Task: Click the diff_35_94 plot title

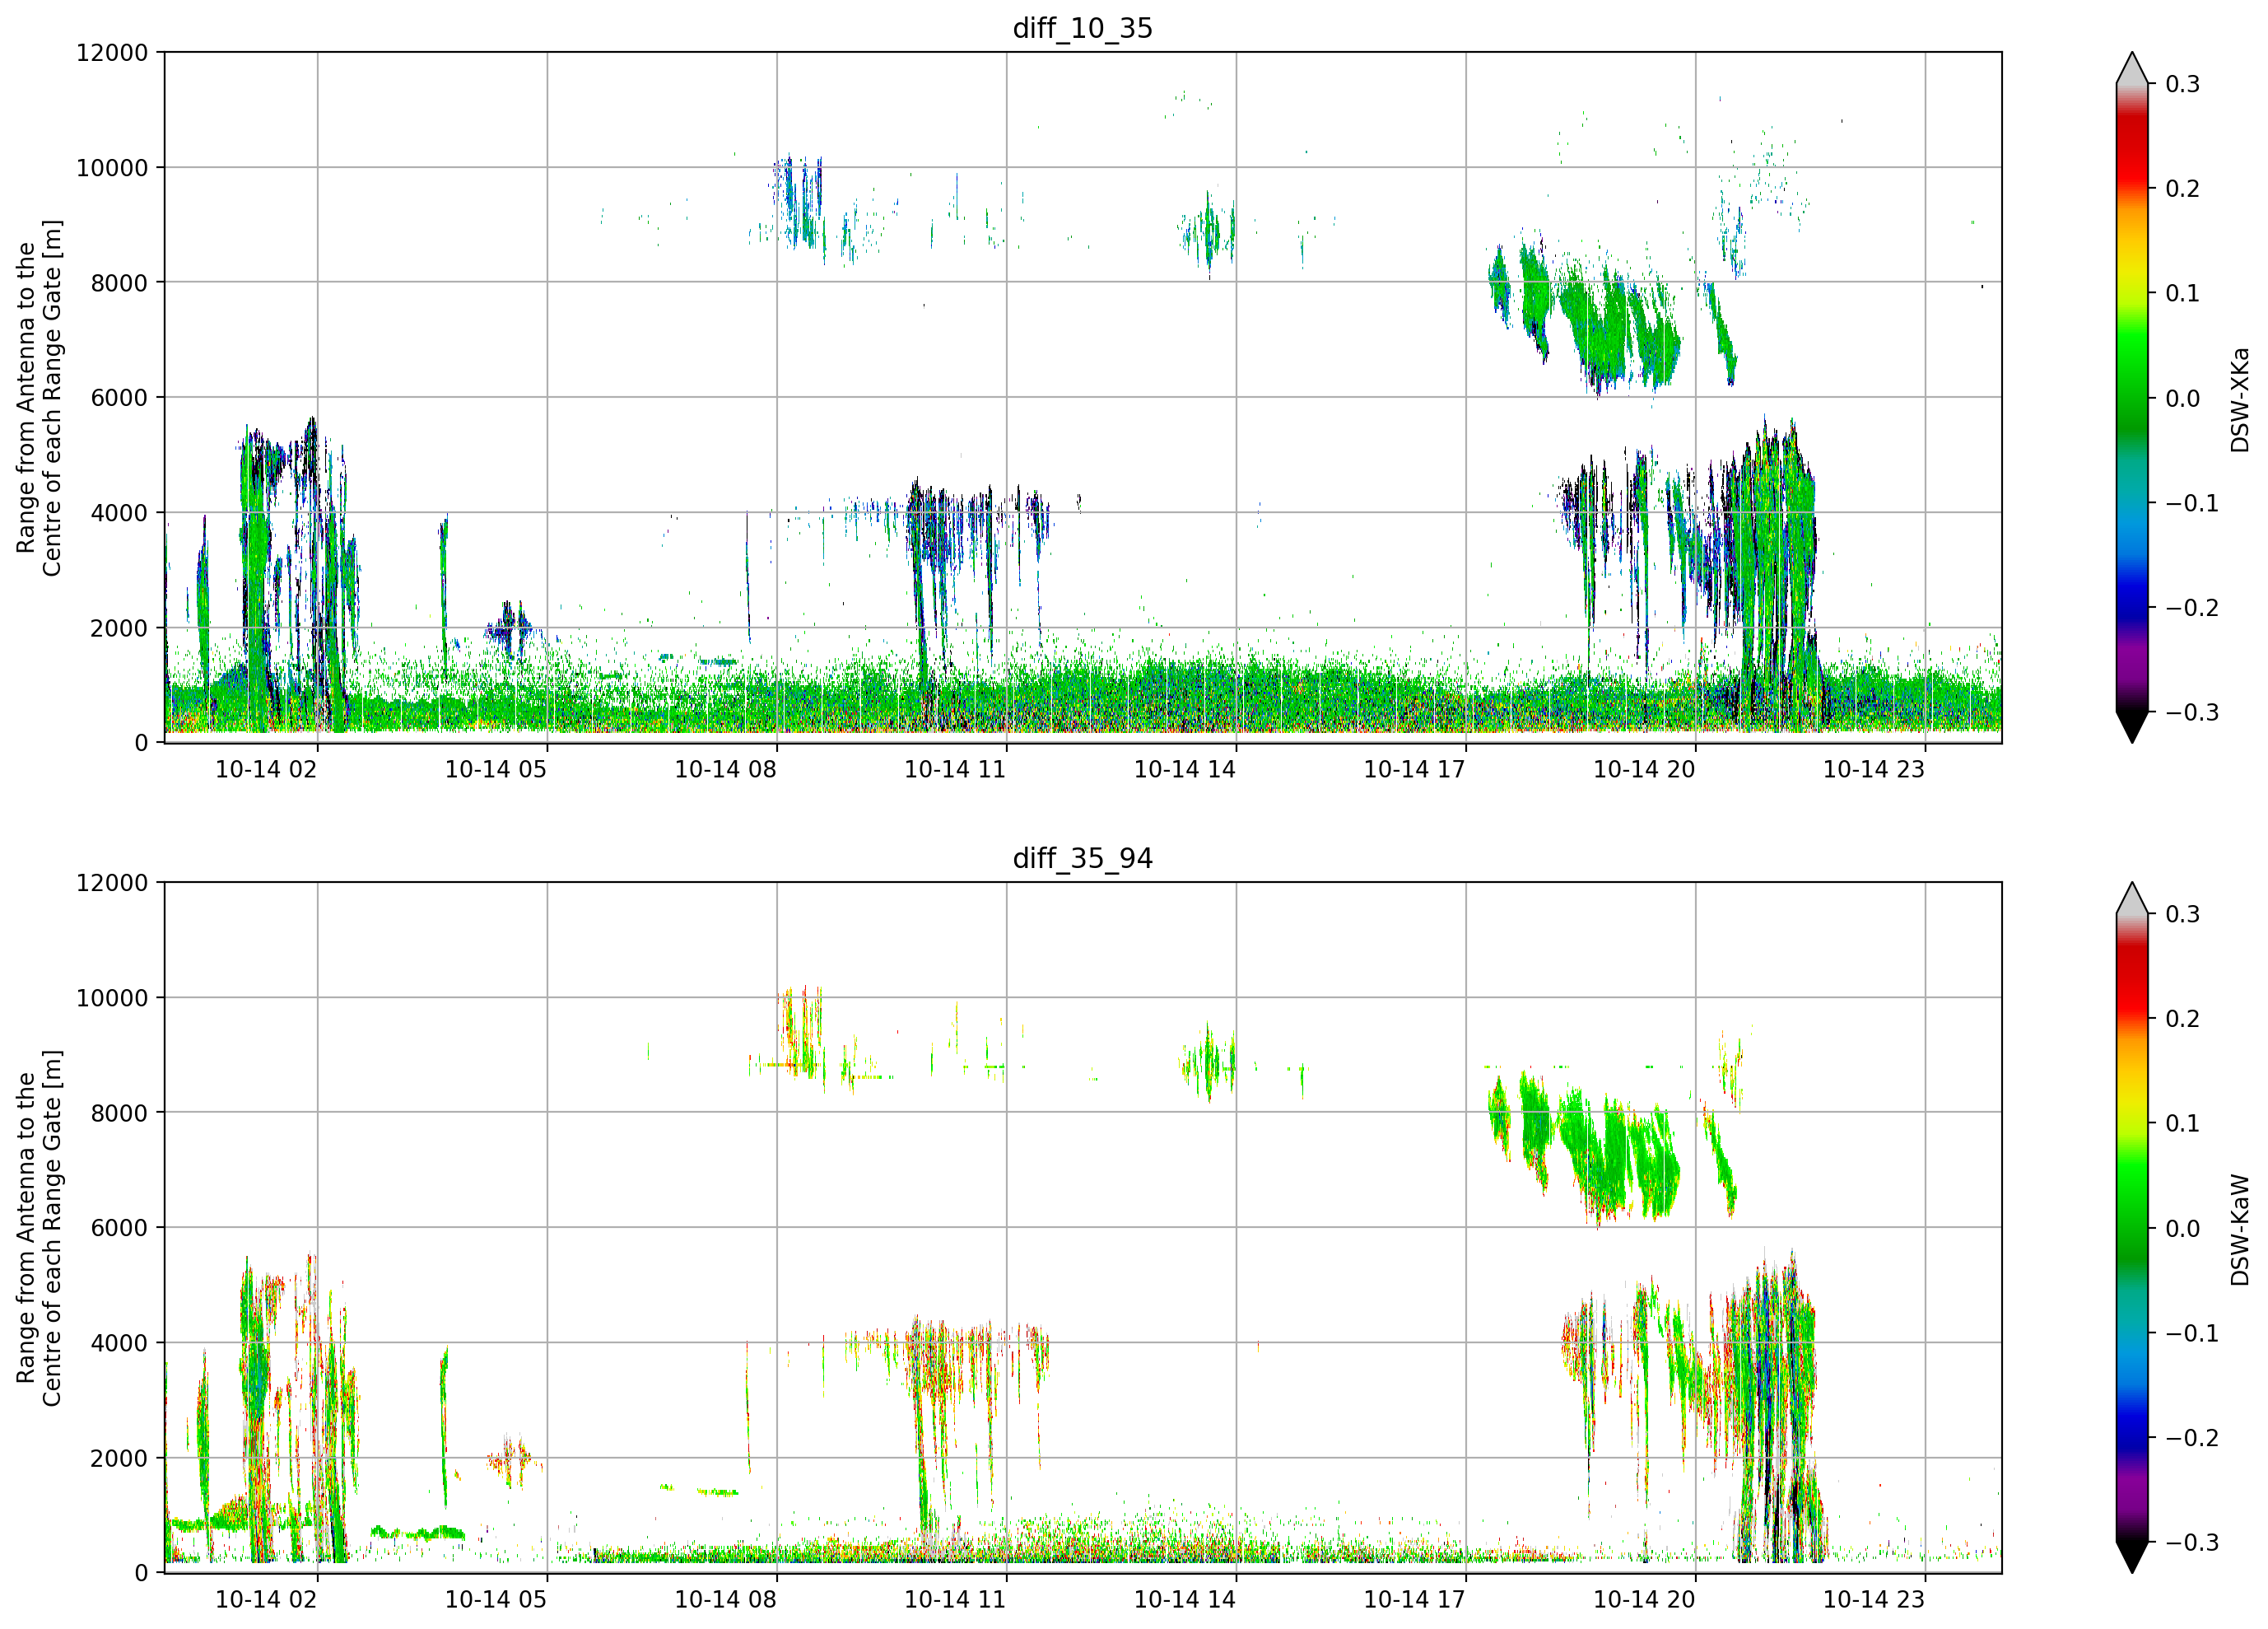Action: pyautogui.click(x=1082, y=858)
